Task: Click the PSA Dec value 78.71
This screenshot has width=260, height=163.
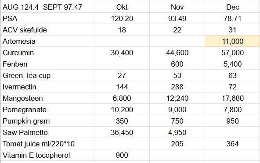Action: (x=232, y=18)
